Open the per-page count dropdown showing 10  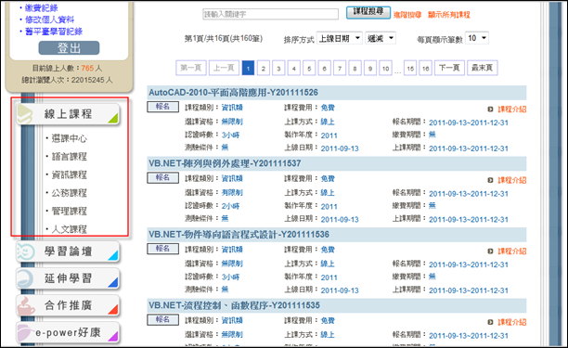pos(477,38)
